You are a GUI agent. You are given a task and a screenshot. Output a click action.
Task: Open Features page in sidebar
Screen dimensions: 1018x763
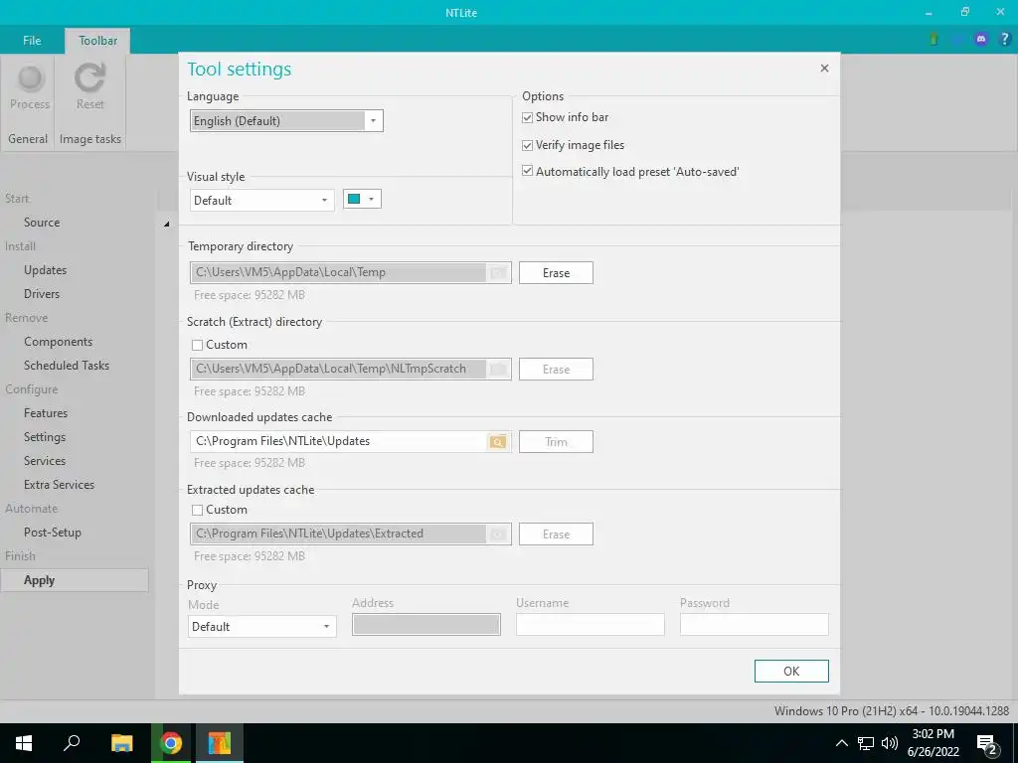pos(46,413)
